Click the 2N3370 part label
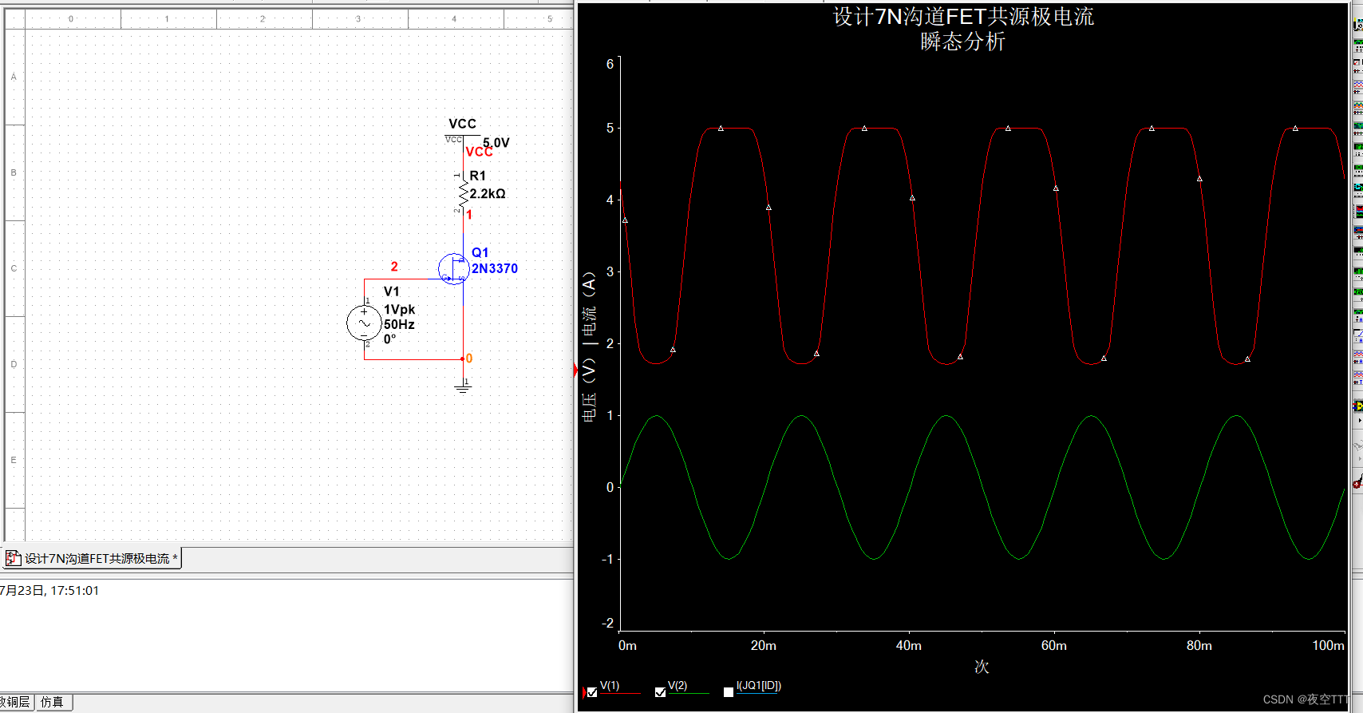The height and width of the screenshot is (713, 1363). point(495,268)
